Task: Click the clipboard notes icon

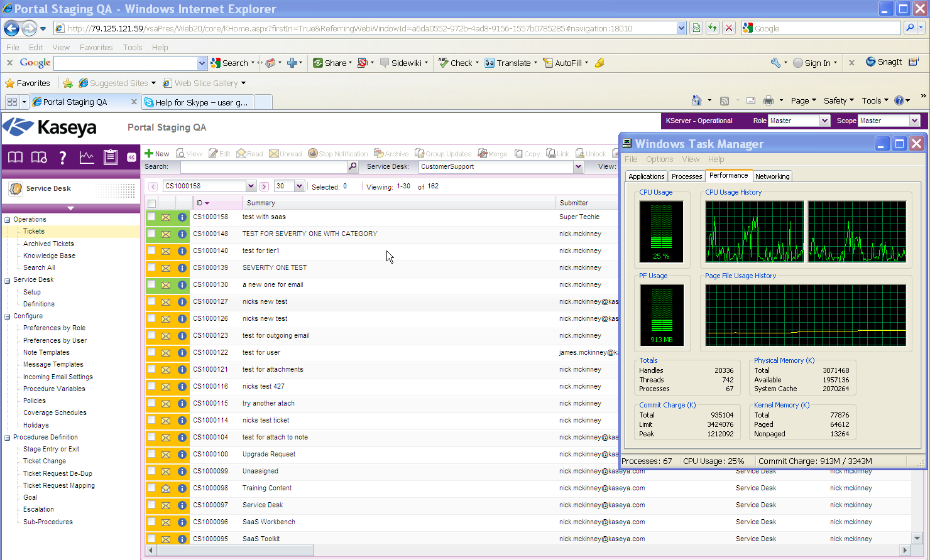Action: coord(111,157)
